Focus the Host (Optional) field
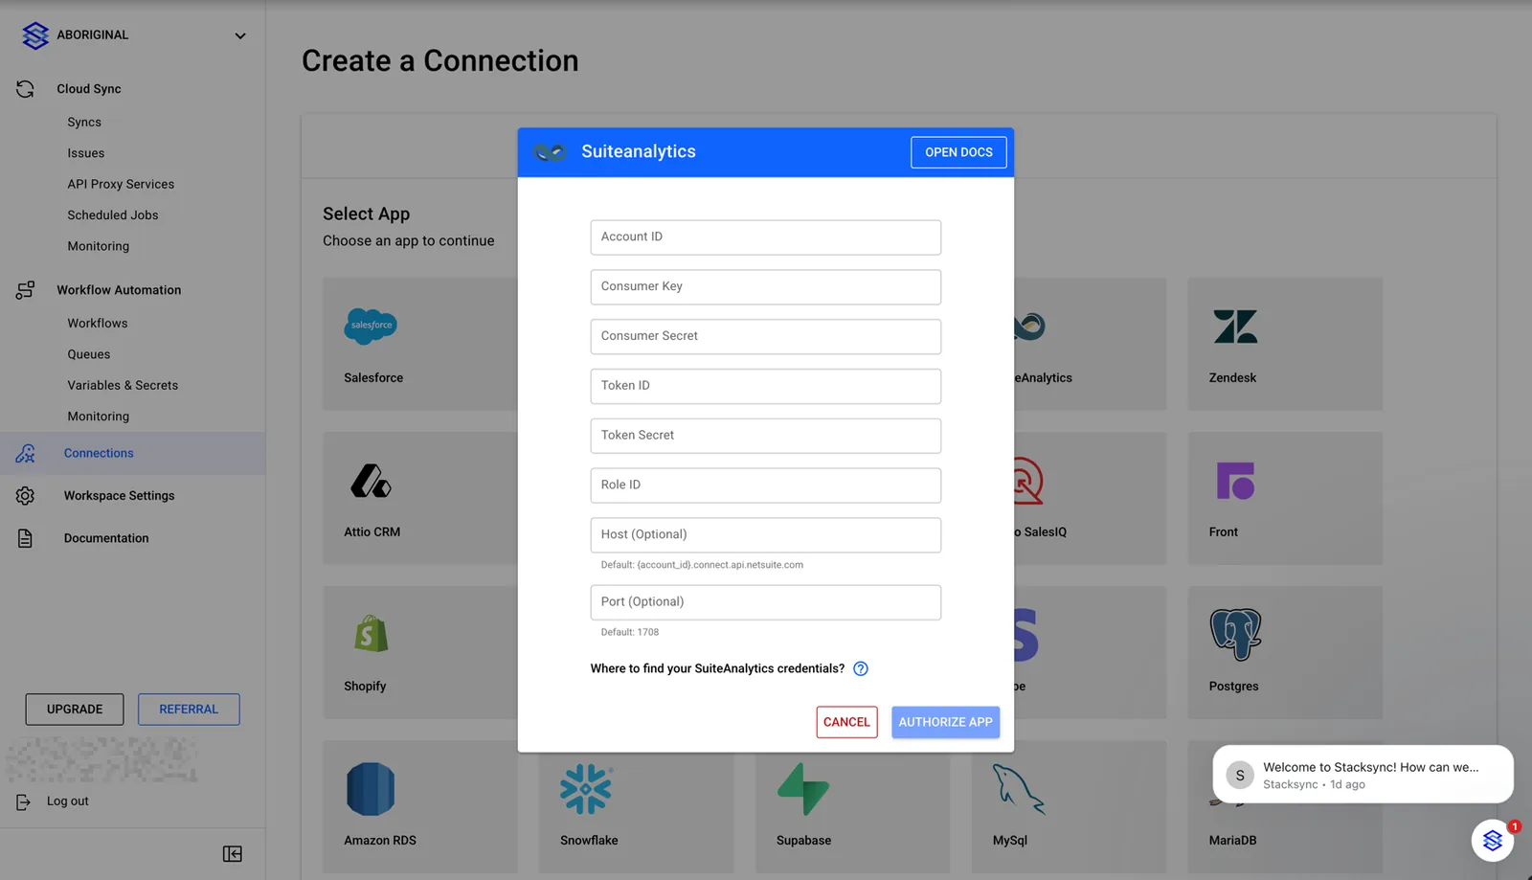The height and width of the screenshot is (880, 1532). click(766, 535)
